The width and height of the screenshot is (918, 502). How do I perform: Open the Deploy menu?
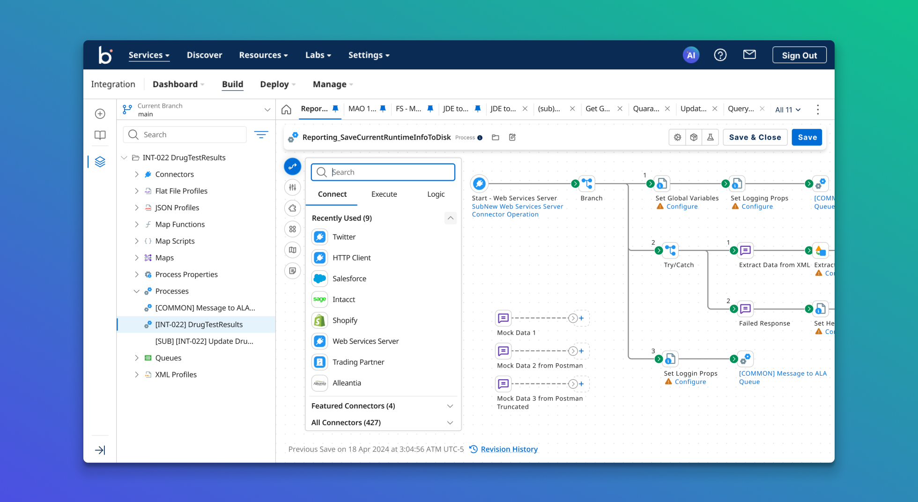(x=278, y=84)
